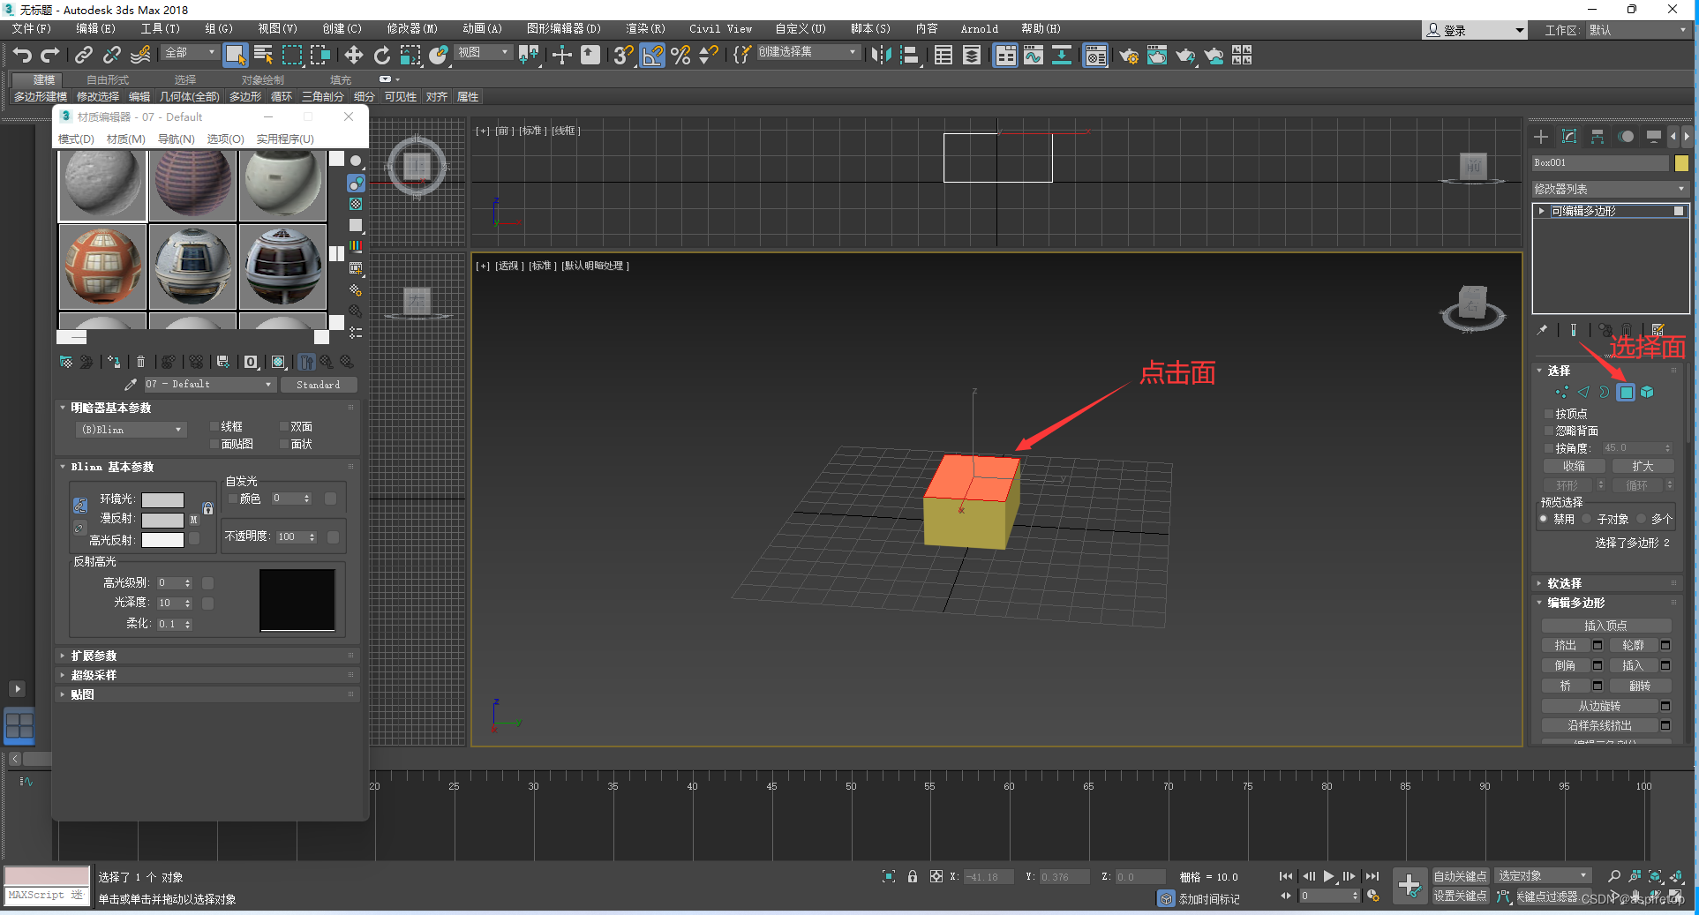Open the 视图 reference coordinate dropdown
1699x915 pixels.
coord(483,53)
